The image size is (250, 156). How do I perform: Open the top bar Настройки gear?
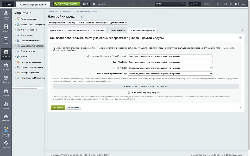coord(94,4)
